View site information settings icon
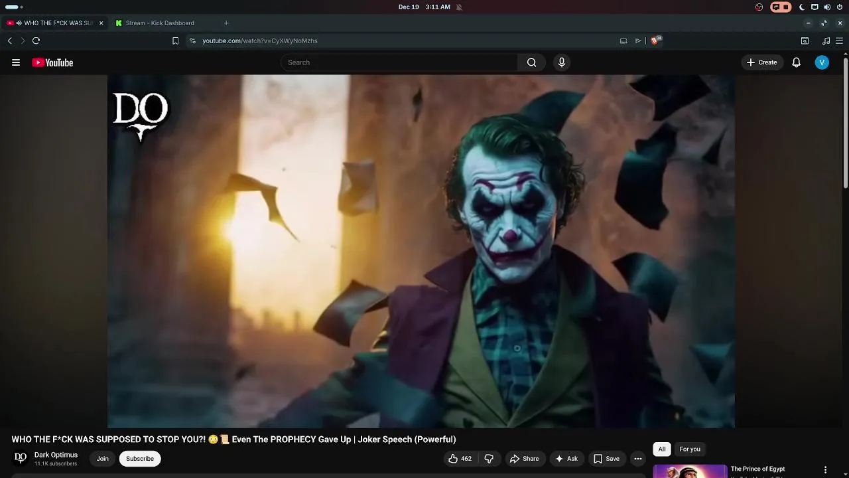This screenshot has height=478, width=849. pos(192,40)
